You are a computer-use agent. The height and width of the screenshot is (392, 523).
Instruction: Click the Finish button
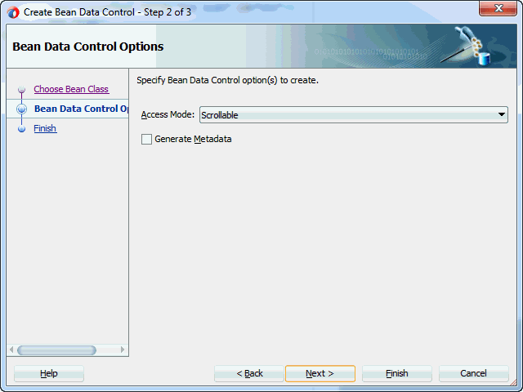click(x=397, y=373)
